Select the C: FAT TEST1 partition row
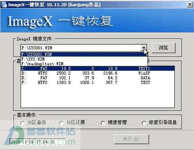The height and width of the screenshot is (150, 194). pyautogui.click(x=98, y=68)
